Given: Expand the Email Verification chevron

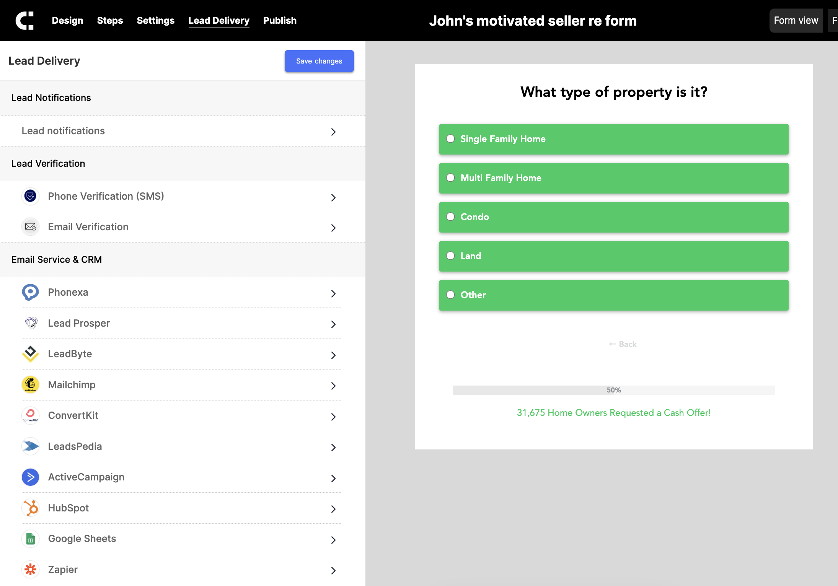Looking at the screenshot, I should click(x=333, y=228).
